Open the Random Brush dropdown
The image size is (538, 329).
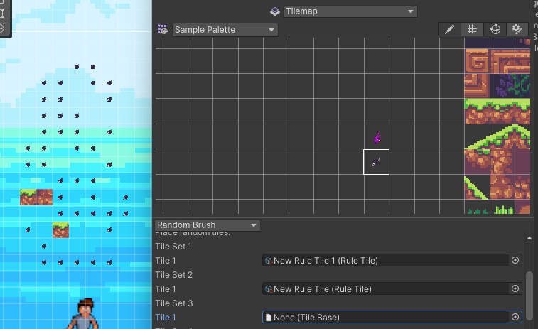pyautogui.click(x=207, y=225)
